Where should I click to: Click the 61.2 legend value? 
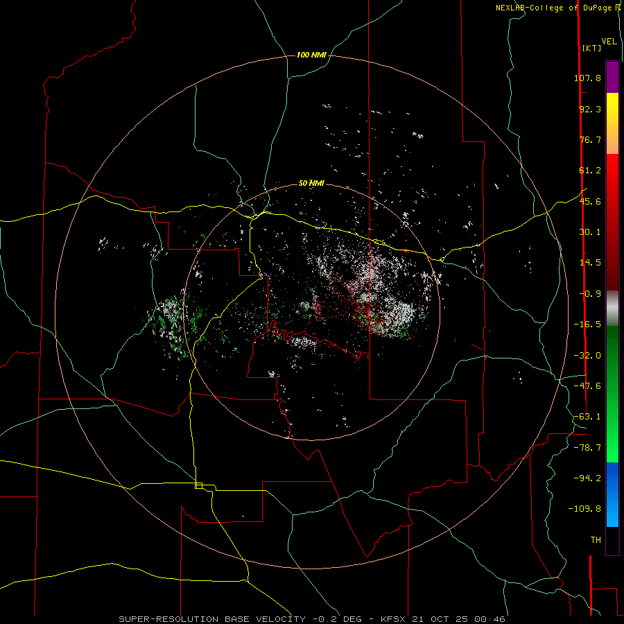coord(590,171)
